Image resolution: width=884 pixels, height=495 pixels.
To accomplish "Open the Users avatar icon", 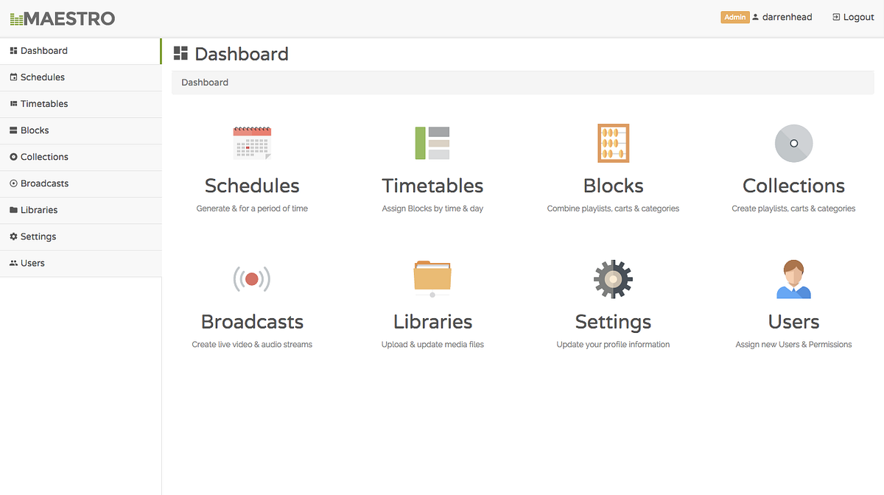I will (793, 279).
